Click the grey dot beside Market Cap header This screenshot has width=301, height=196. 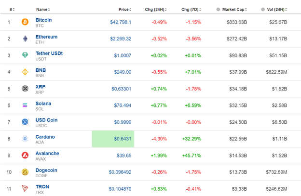(x=218, y=9)
